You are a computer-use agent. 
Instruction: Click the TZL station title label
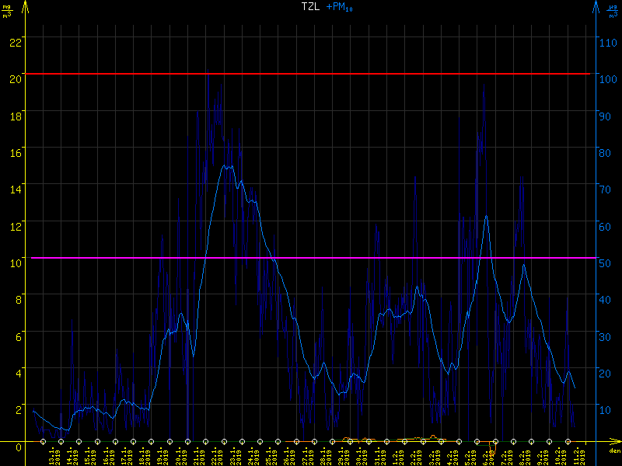coord(310,6)
